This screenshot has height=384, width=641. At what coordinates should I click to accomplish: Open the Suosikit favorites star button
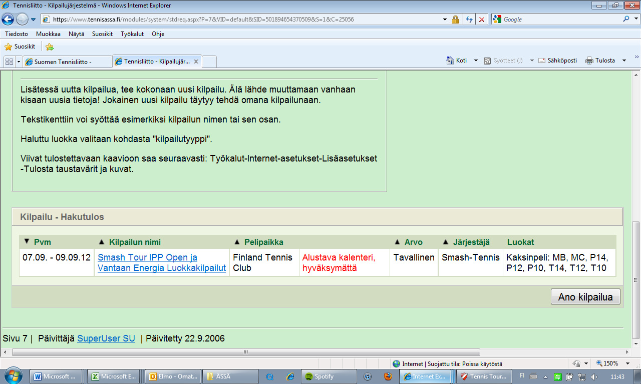click(x=20, y=46)
